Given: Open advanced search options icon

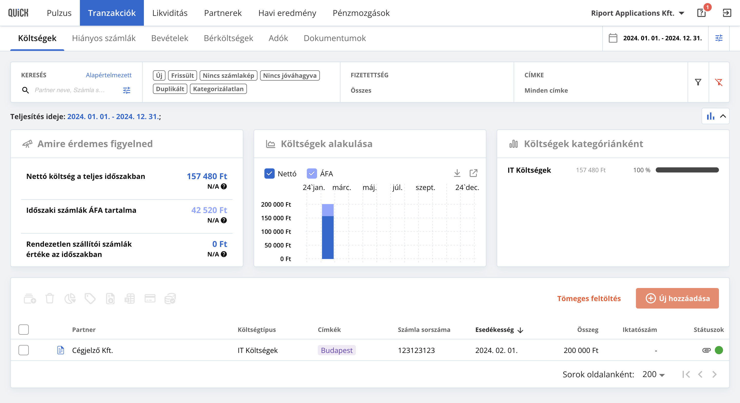Looking at the screenshot, I should pos(127,90).
